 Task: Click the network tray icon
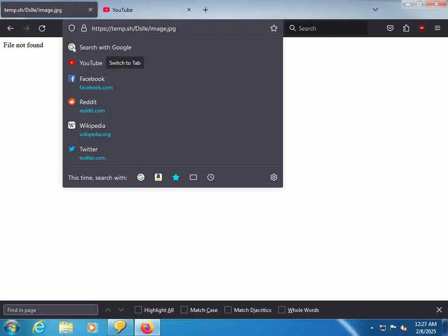point(383,328)
